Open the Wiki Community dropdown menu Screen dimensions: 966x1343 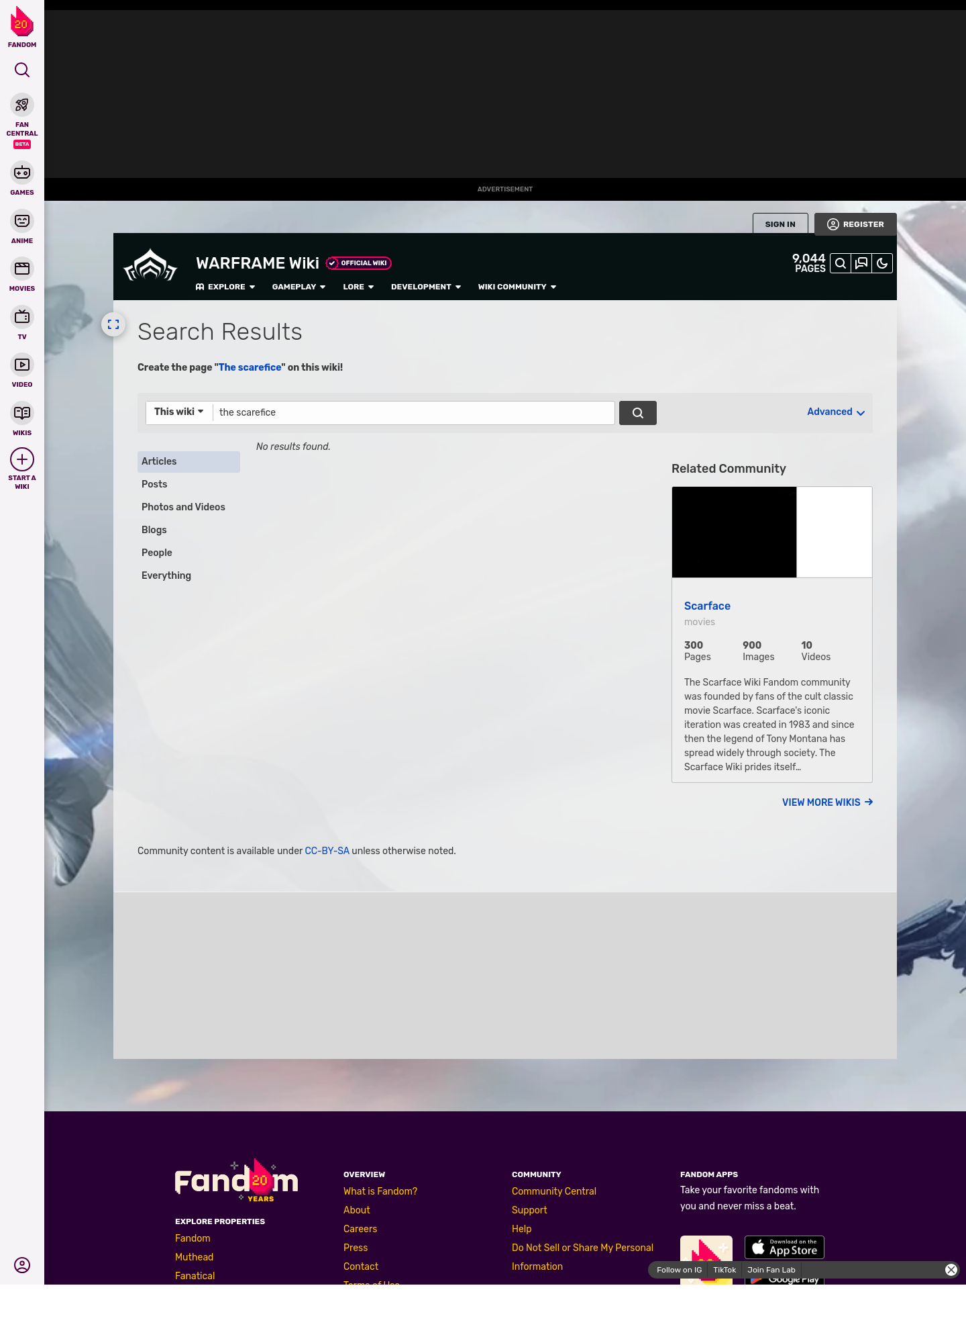[517, 287]
